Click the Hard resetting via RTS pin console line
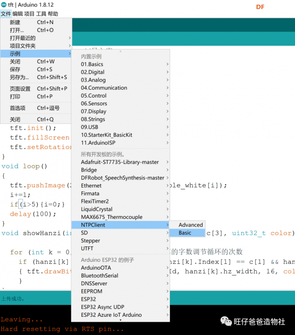 click(62, 329)
